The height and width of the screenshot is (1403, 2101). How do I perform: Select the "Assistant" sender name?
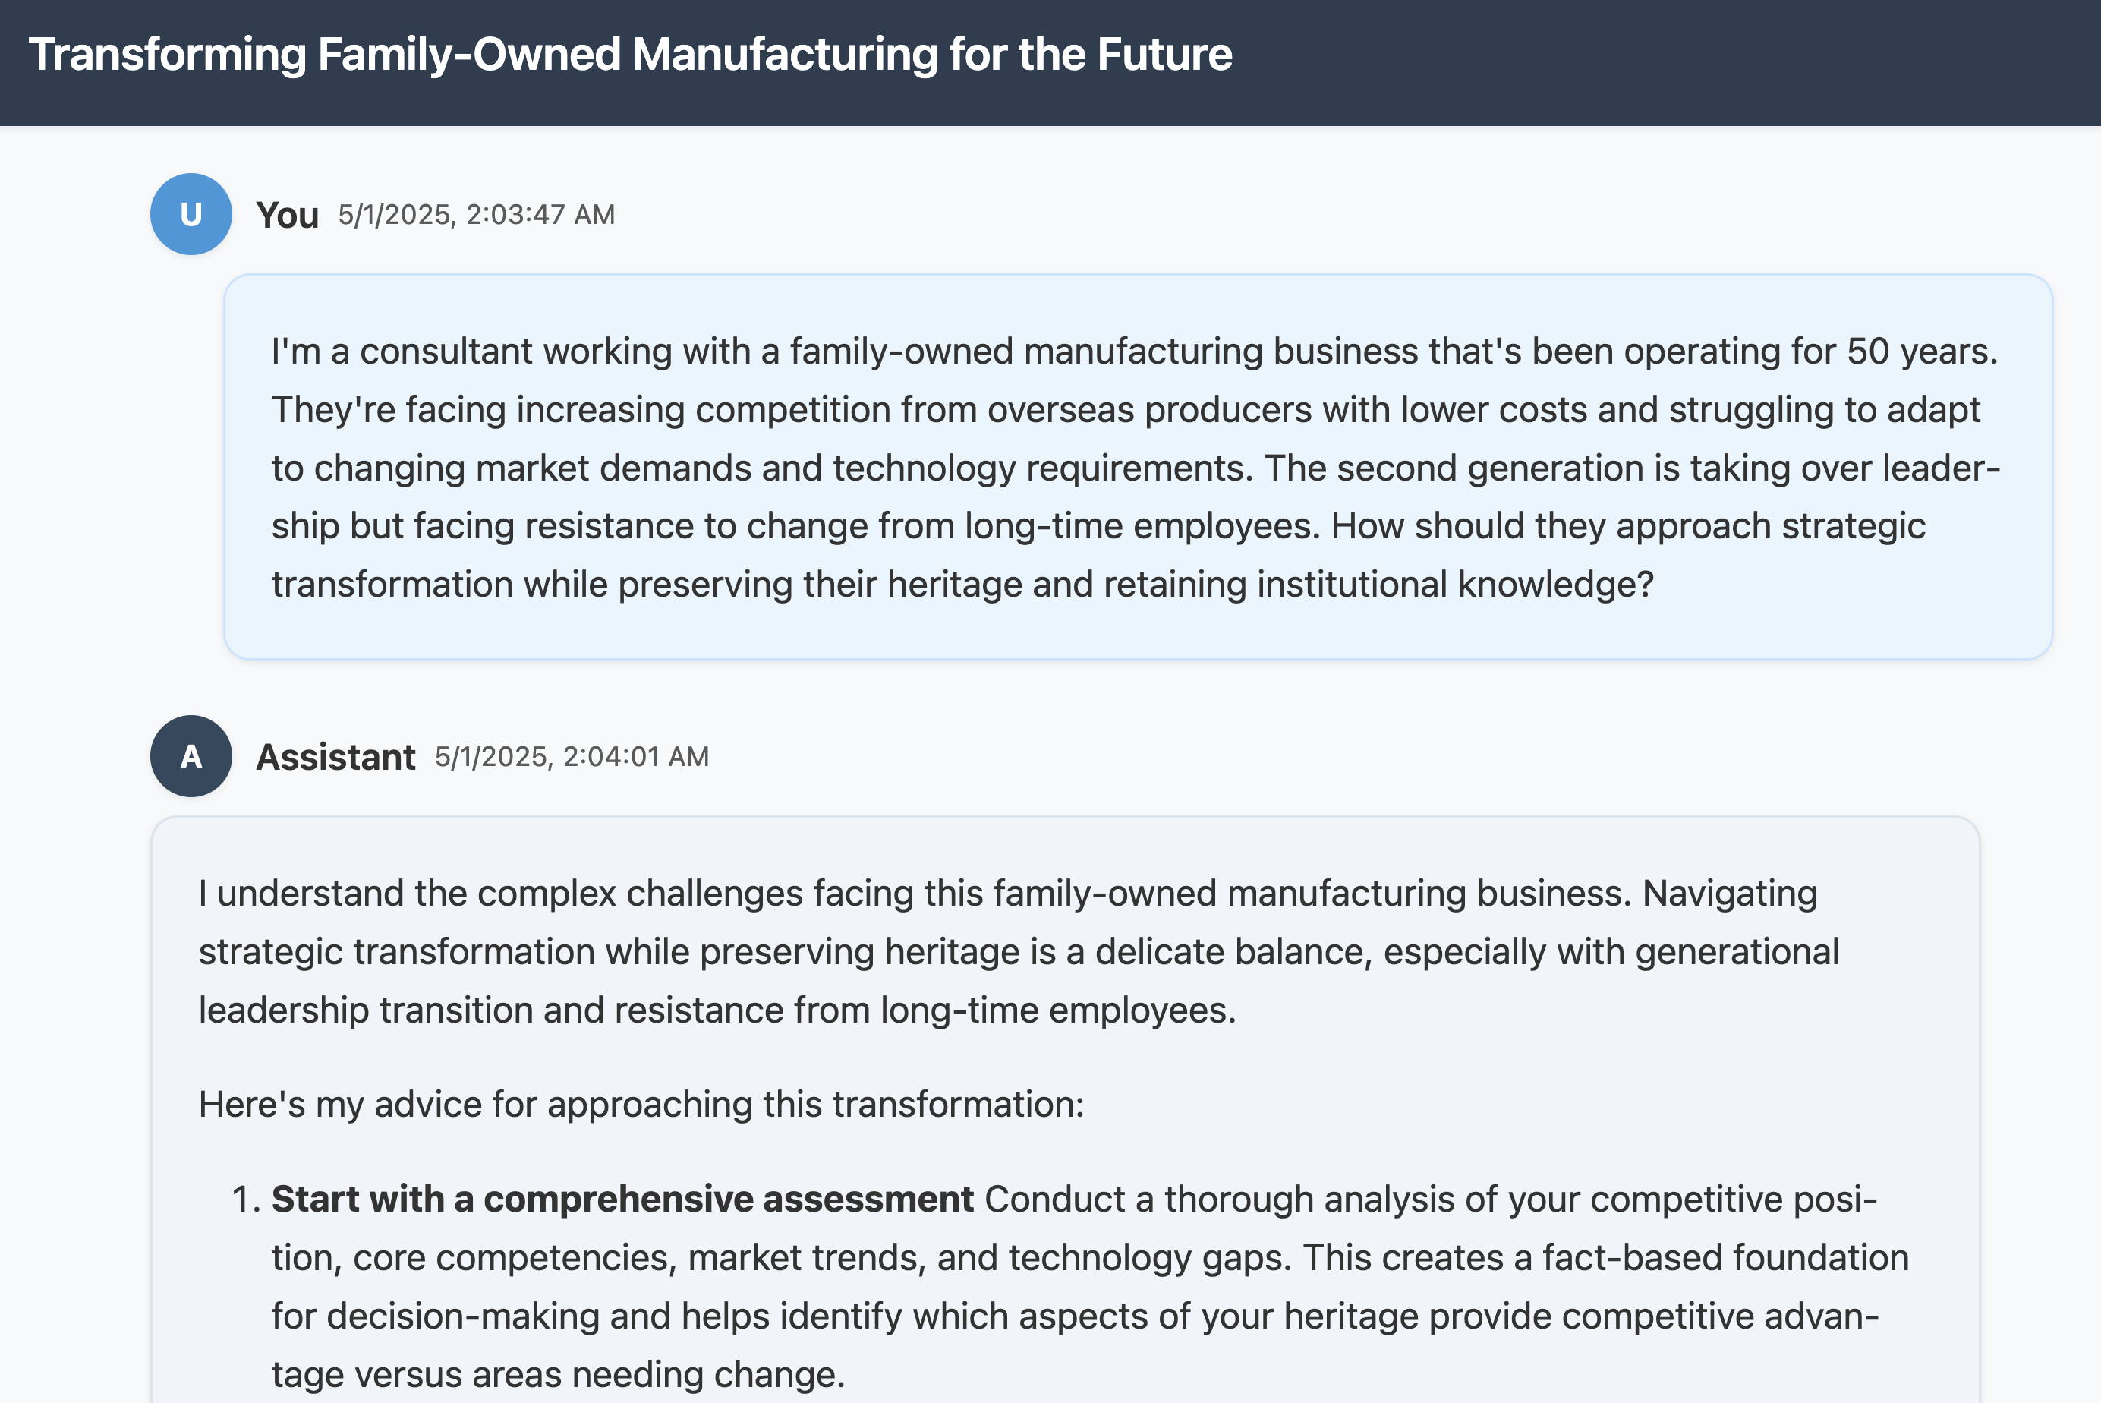335,757
